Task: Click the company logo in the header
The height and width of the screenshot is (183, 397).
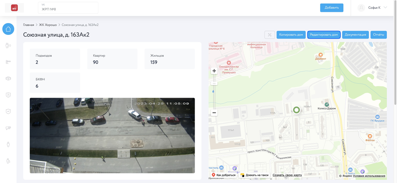Action: (14, 8)
